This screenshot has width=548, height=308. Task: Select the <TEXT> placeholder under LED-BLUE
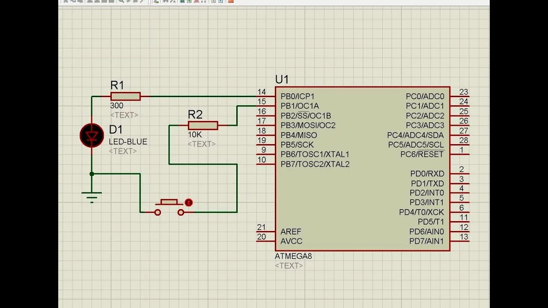click(123, 151)
